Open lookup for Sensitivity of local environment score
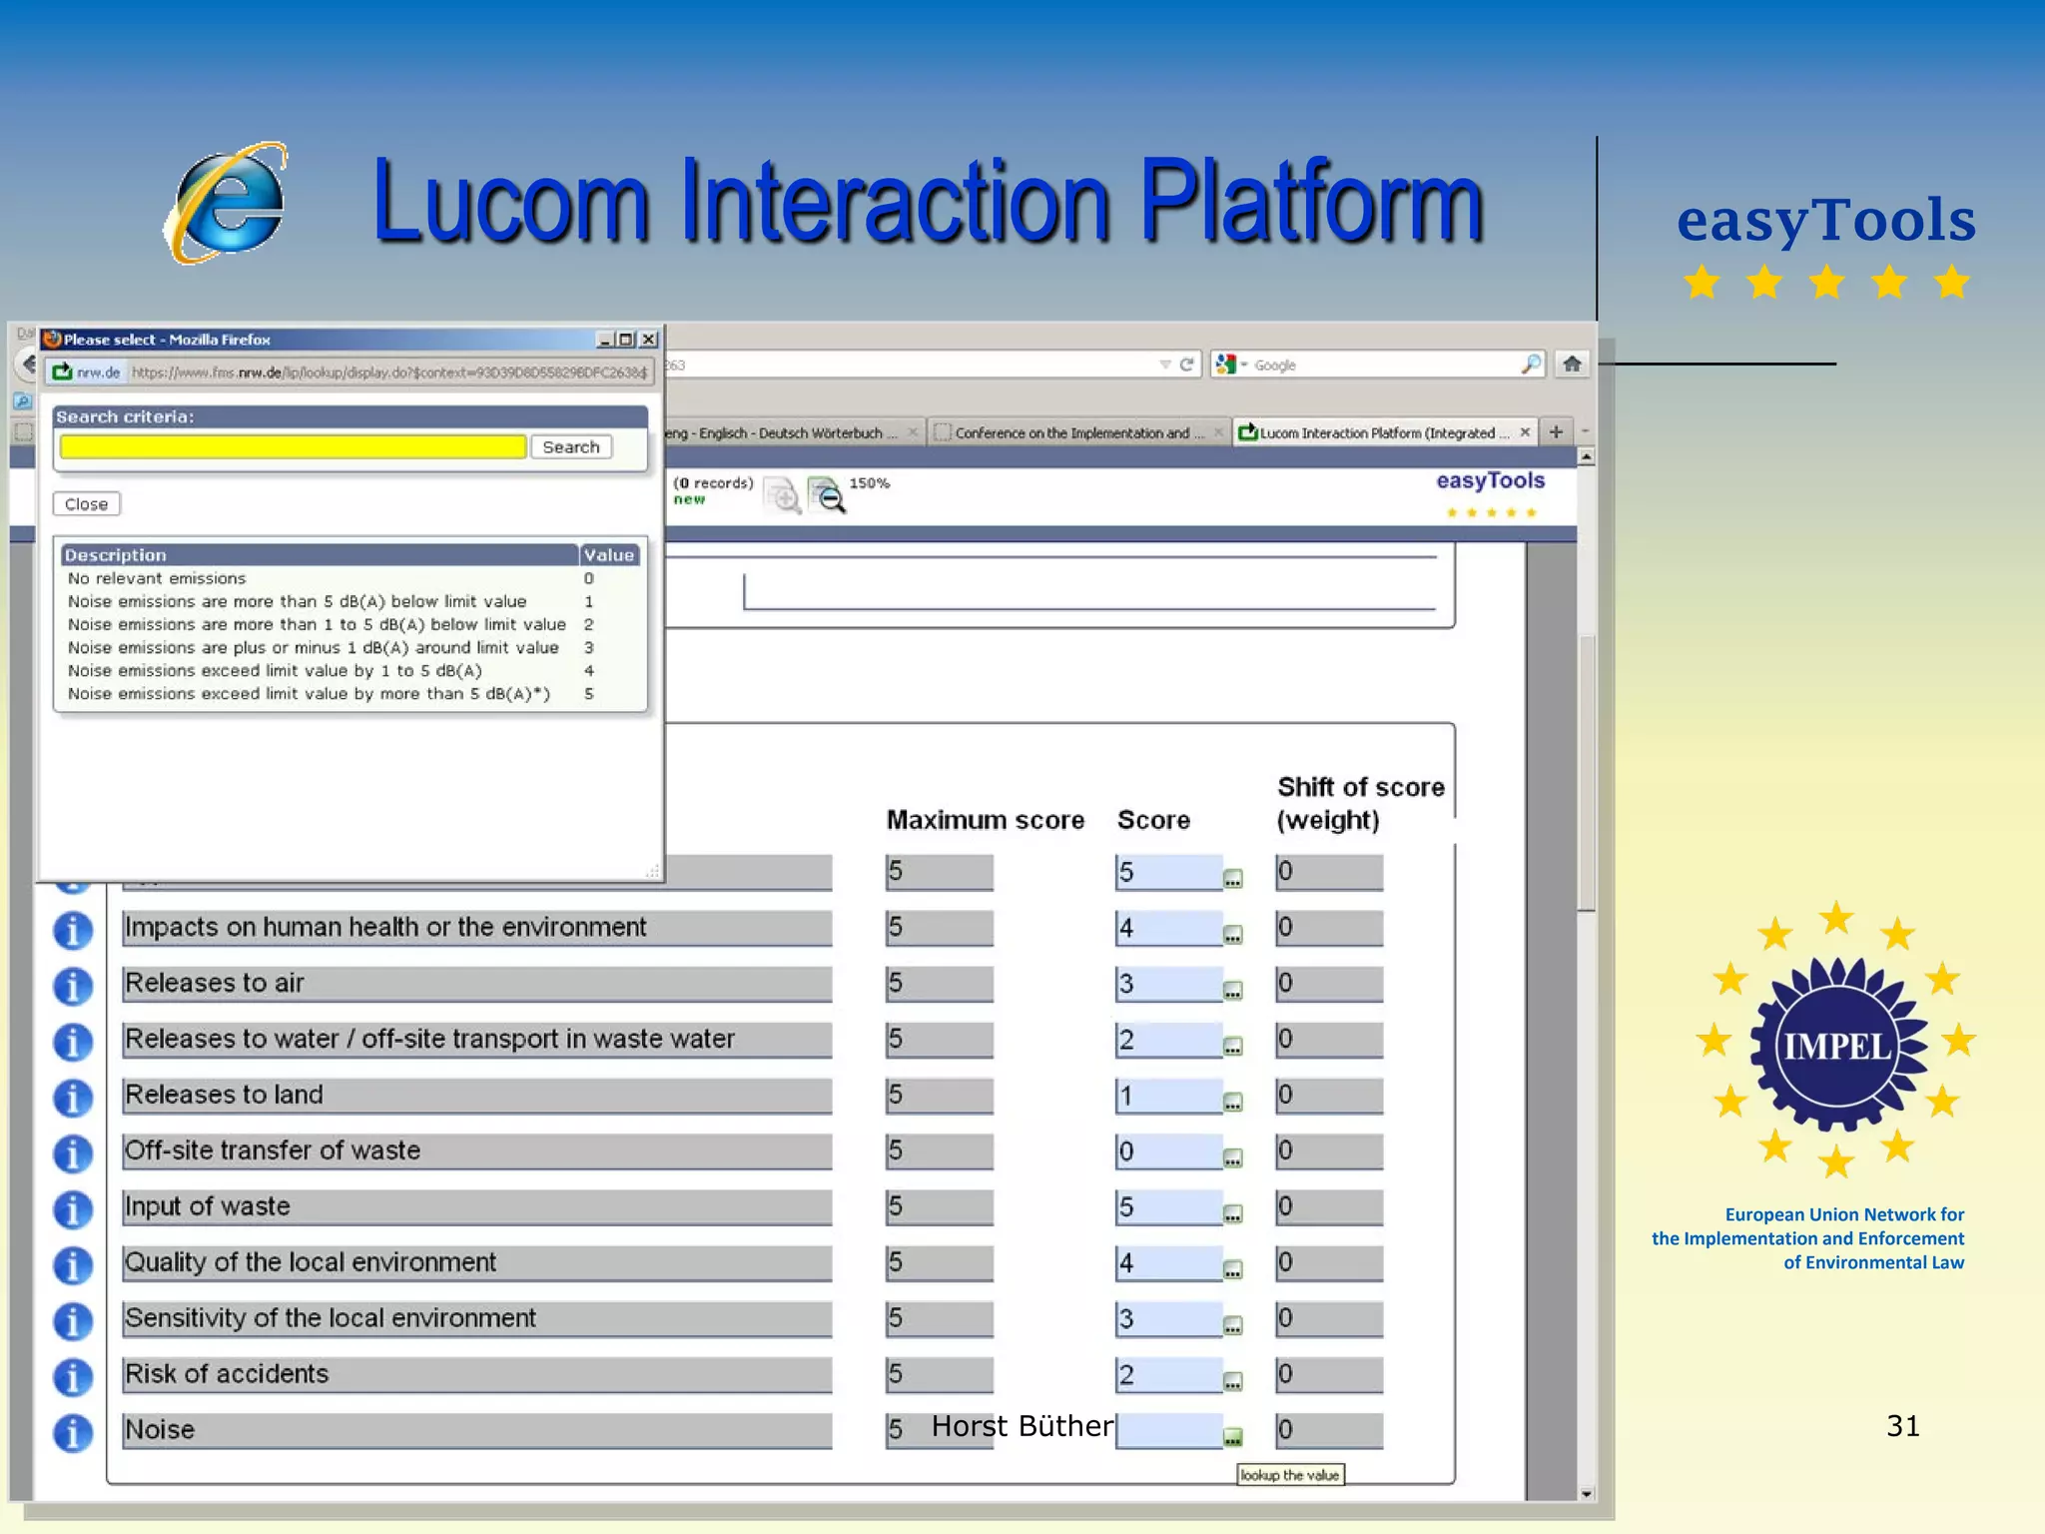2045x1534 pixels. pyautogui.click(x=1233, y=1326)
